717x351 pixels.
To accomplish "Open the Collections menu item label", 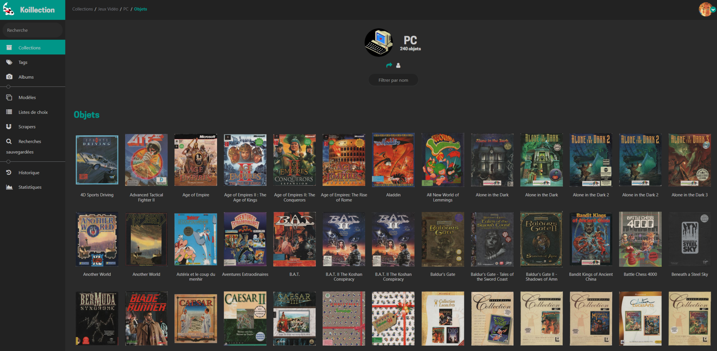I will click(x=30, y=48).
